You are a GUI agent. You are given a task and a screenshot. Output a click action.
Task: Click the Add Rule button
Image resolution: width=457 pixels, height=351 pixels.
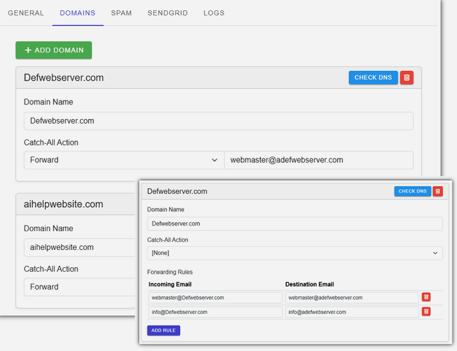click(x=163, y=330)
